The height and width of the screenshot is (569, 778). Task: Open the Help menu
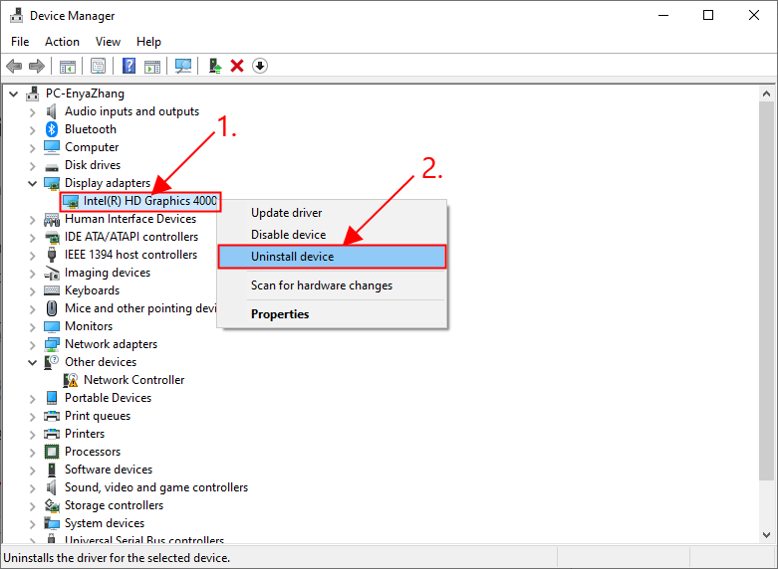point(148,42)
